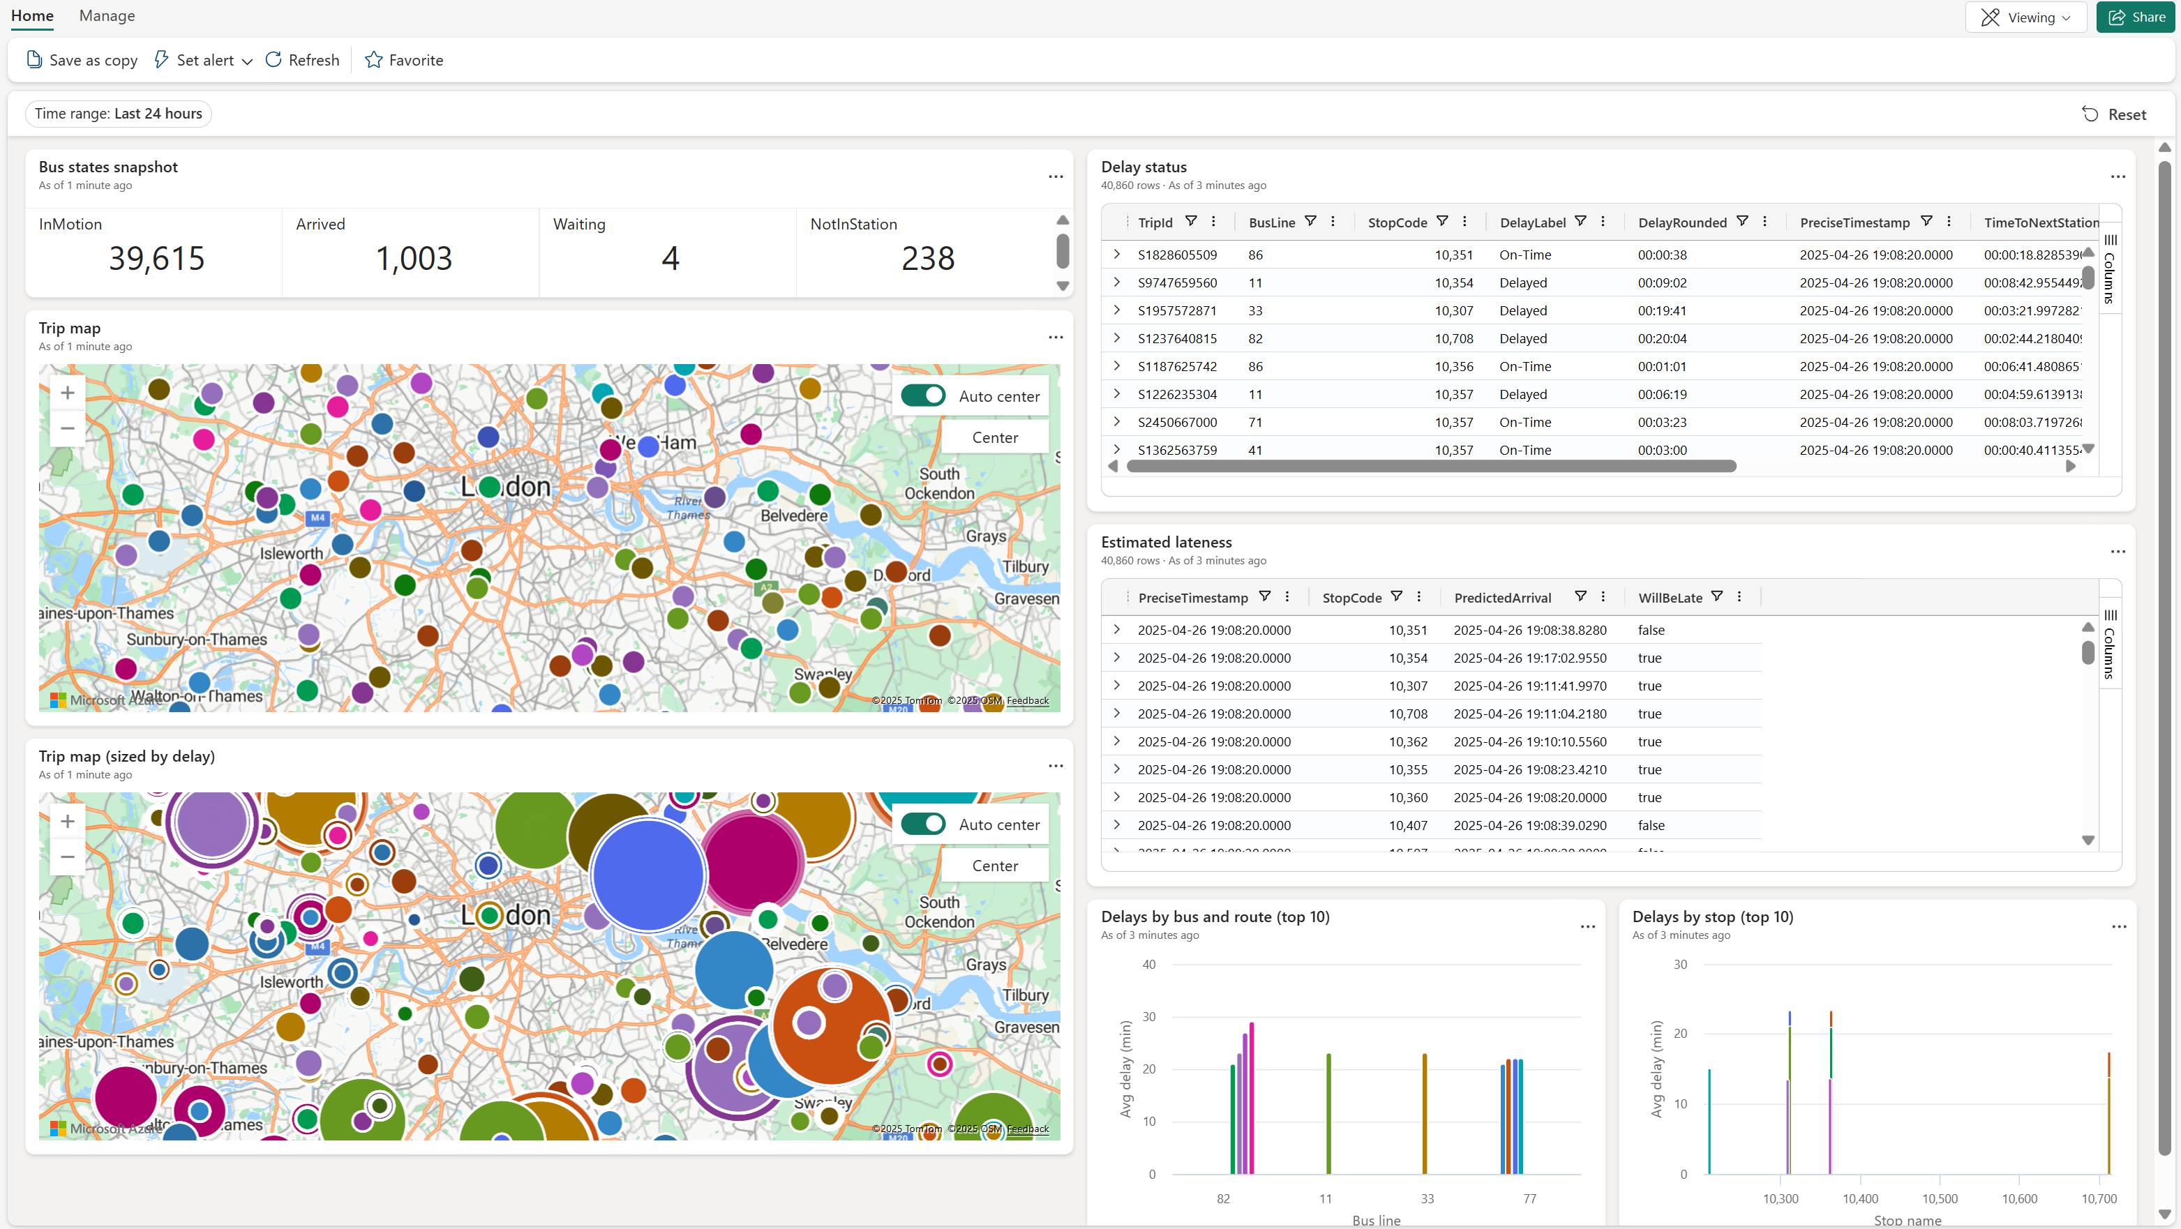The width and height of the screenshot is (2181, 1229).
Task: Select the Home tab
Action: pyautogui.click(x=32, y=16)
